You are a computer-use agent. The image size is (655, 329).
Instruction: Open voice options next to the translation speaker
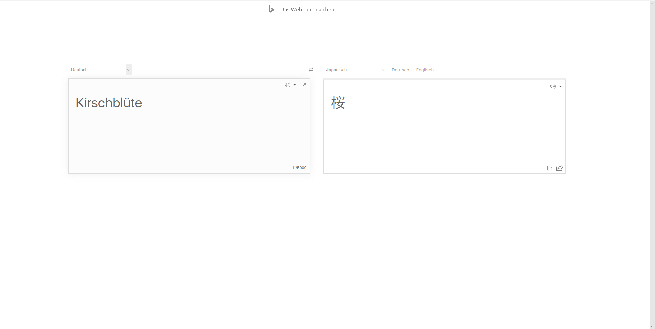click(561, 86)
